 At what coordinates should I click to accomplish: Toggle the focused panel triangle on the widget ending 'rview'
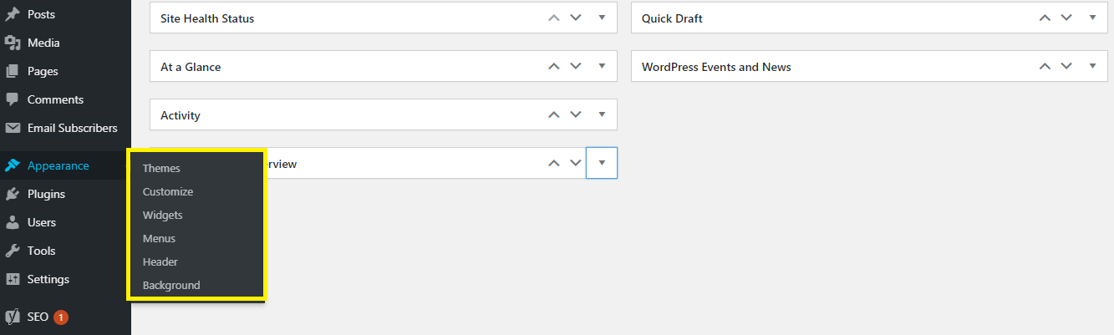(602, 163)
